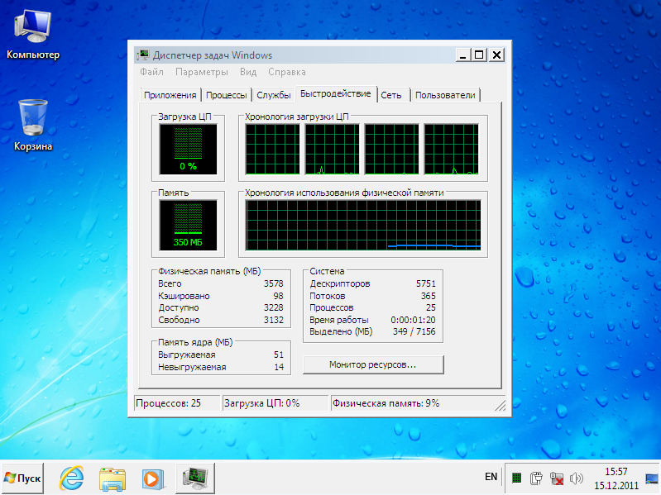Close the Диспетчер задач window

coord(496,55)
